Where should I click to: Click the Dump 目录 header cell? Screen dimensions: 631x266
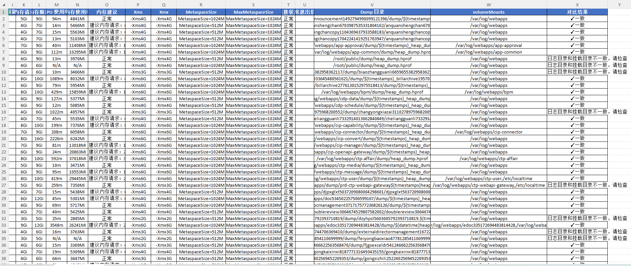[x=372, y=12]
